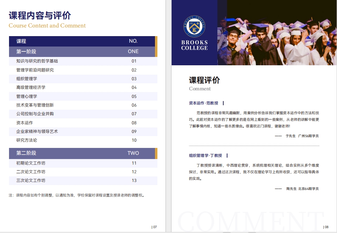This screenshot has width=337, height=233.
Task: Select the gray Comment subtitle
Action: pos(200,89)
